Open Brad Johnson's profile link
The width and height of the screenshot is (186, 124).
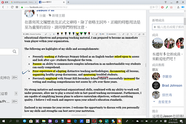172,86
